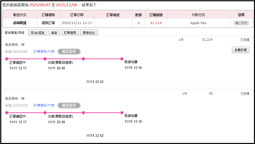The width and height of the screenshot is (255, 144).
Task: Open 訂購資訊/付款 link for item 14439299
Action: 44,52
